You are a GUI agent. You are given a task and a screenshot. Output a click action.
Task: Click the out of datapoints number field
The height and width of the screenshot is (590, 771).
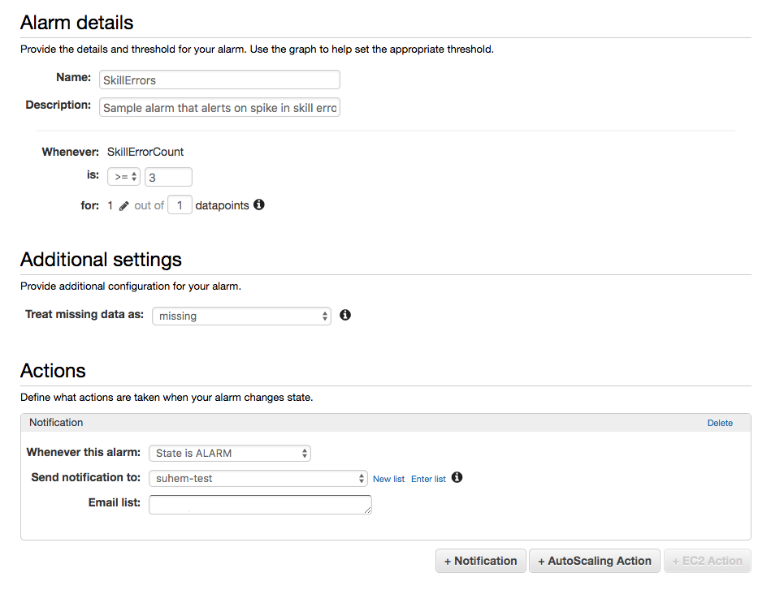[180, 206]
